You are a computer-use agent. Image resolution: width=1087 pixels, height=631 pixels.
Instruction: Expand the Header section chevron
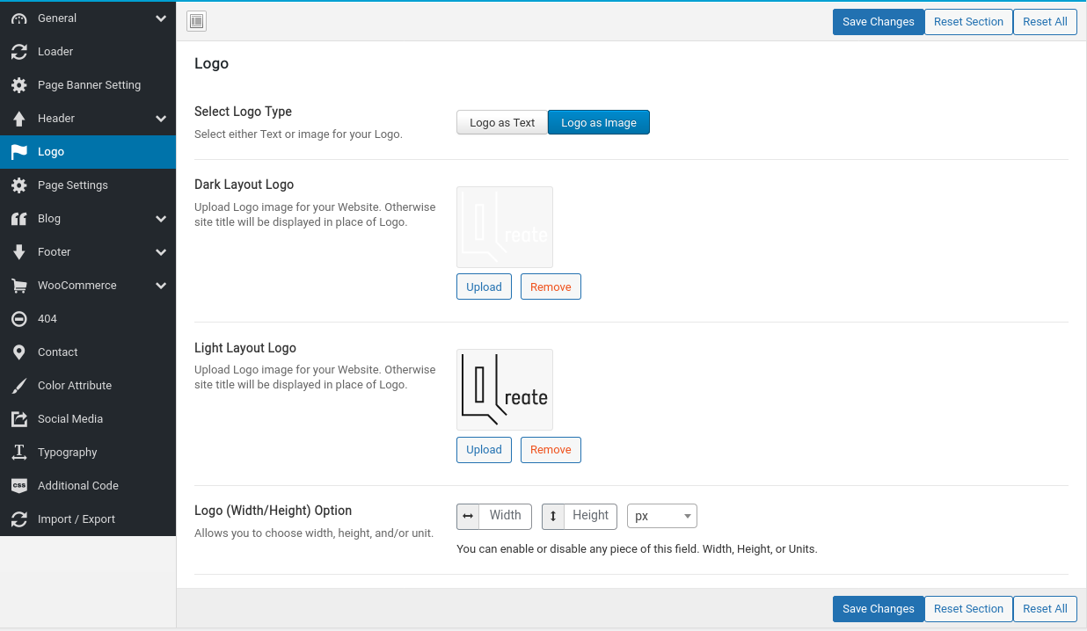pos(161,119)
